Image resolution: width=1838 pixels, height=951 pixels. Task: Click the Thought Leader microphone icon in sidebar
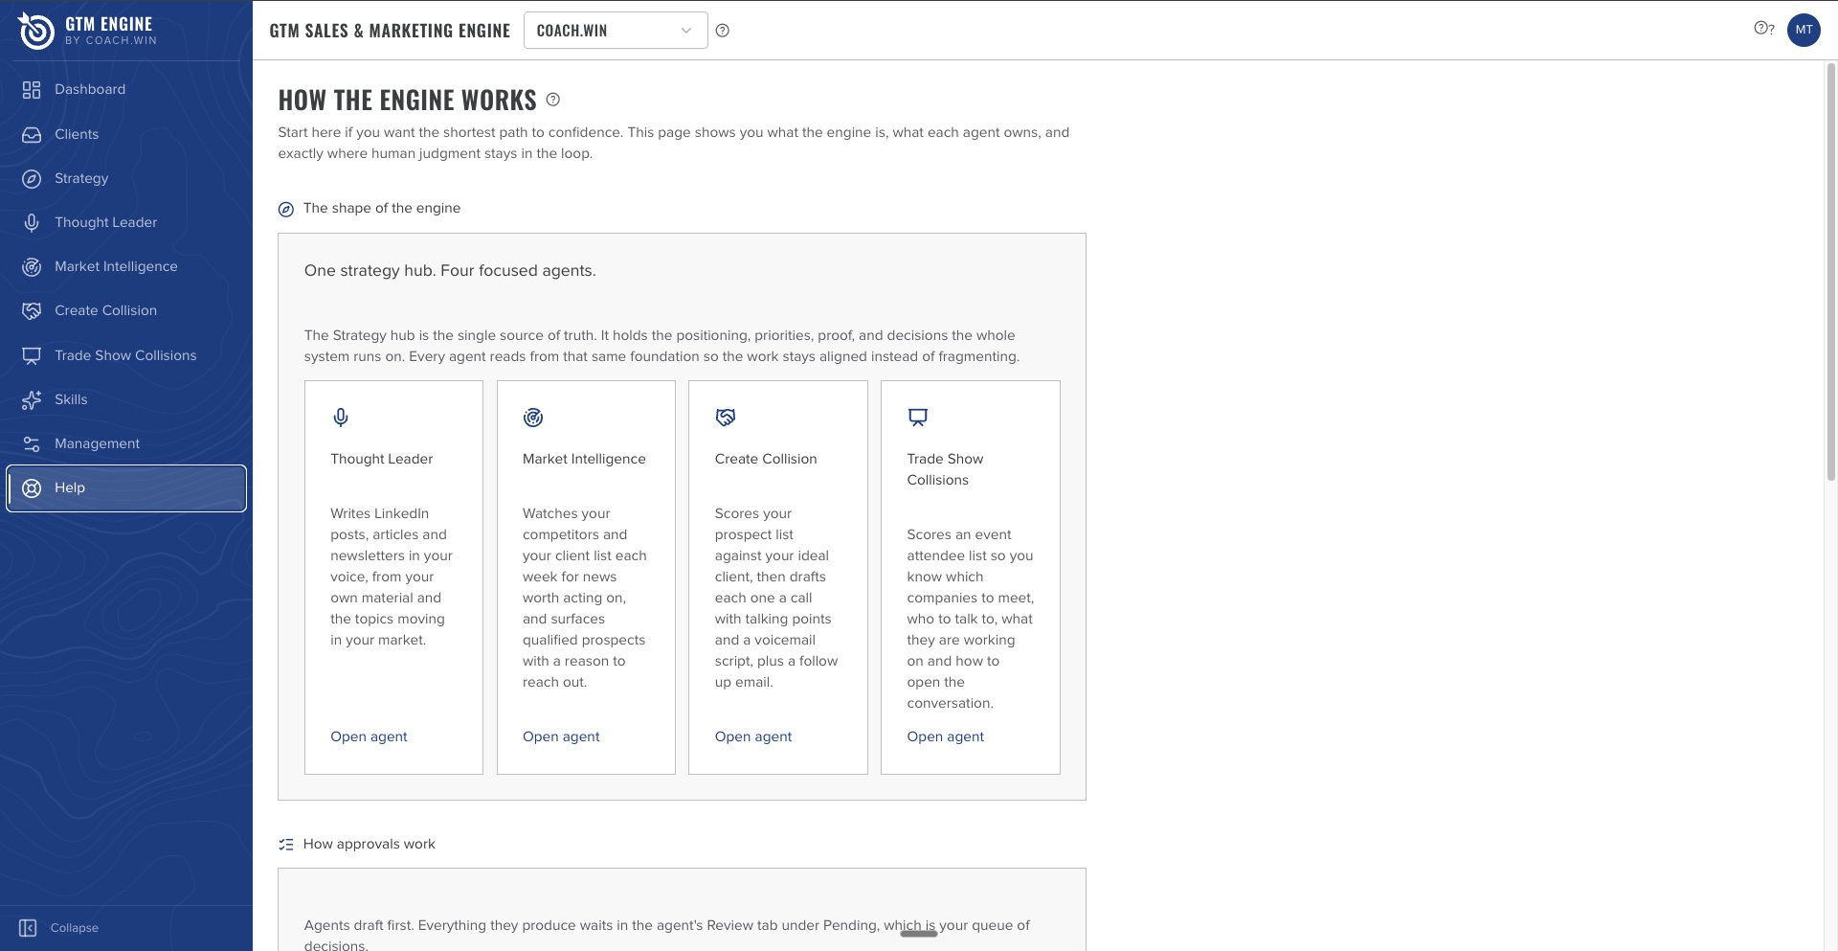(x=32, y=223)
